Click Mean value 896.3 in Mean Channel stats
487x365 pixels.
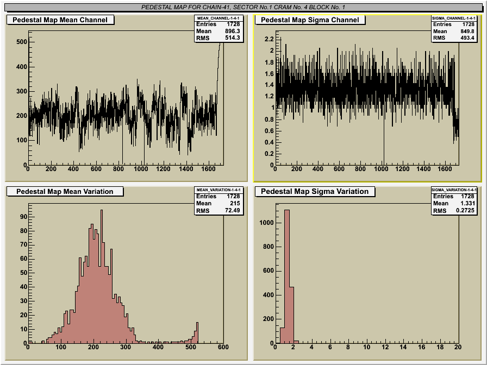[x=232, y=31]
